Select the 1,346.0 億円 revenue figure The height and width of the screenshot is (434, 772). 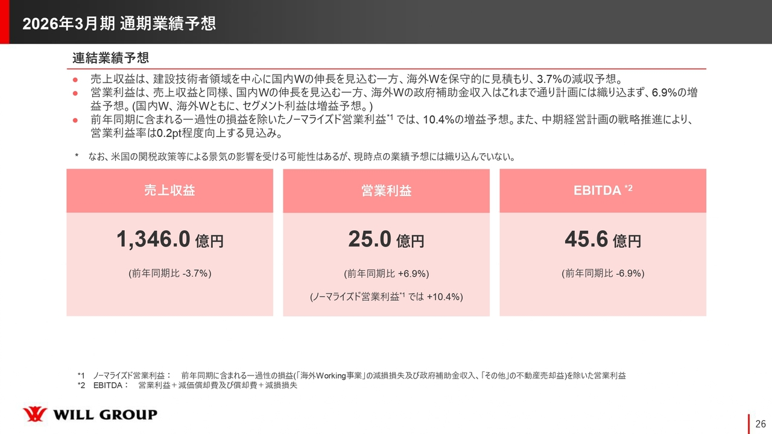pos(169,241)
